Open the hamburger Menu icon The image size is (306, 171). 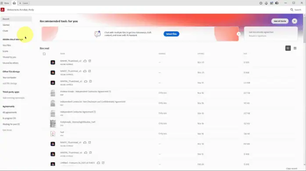[x=2, y=3]
